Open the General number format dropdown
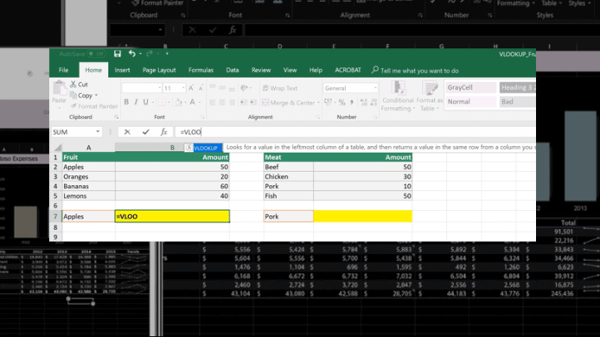Viewport: 600px width, 337px height. [x=350, y=88]
